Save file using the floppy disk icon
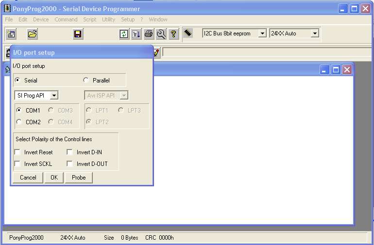The image size is (374, 245). [x=78, y=34]
